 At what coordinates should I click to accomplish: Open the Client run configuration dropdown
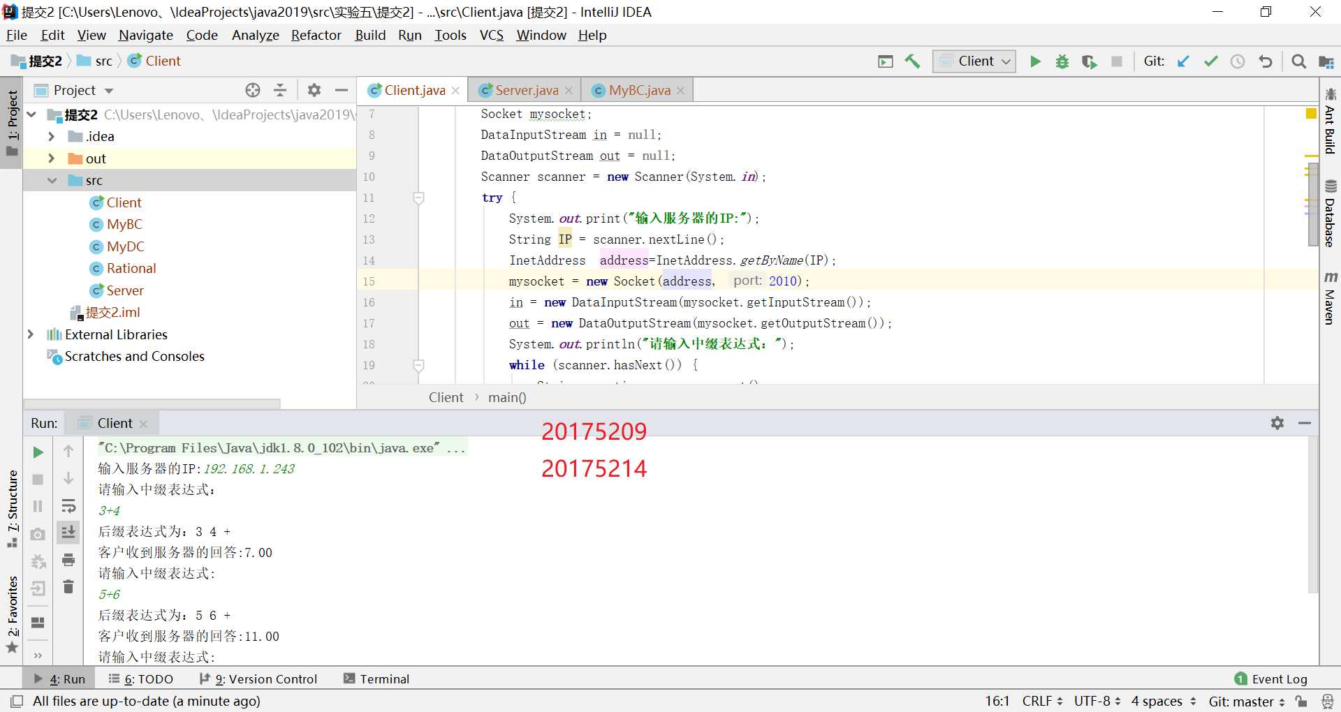coord(974,61)
